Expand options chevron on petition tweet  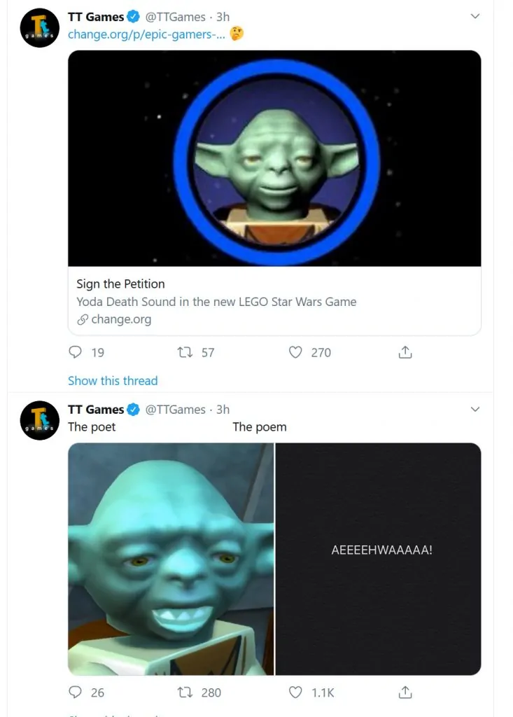[475, 16]
